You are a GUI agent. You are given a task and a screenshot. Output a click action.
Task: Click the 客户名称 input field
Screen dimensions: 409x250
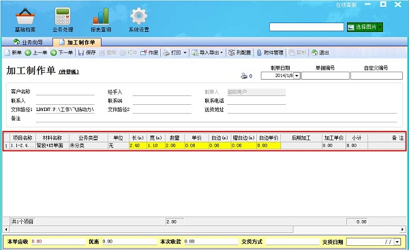65,92
